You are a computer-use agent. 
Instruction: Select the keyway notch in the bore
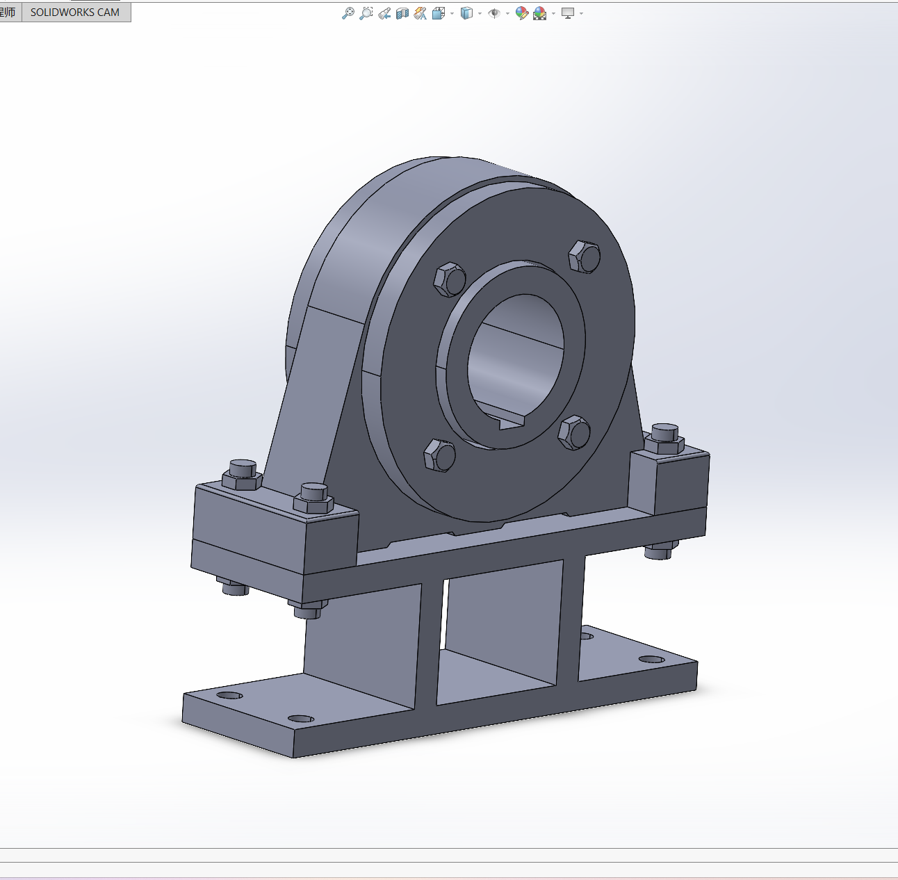(x=512, y=423)
